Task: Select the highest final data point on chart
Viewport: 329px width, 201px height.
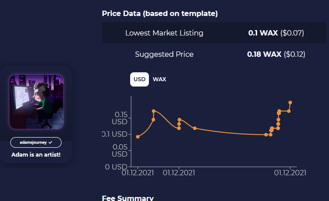Action: [x=290, y=102]
